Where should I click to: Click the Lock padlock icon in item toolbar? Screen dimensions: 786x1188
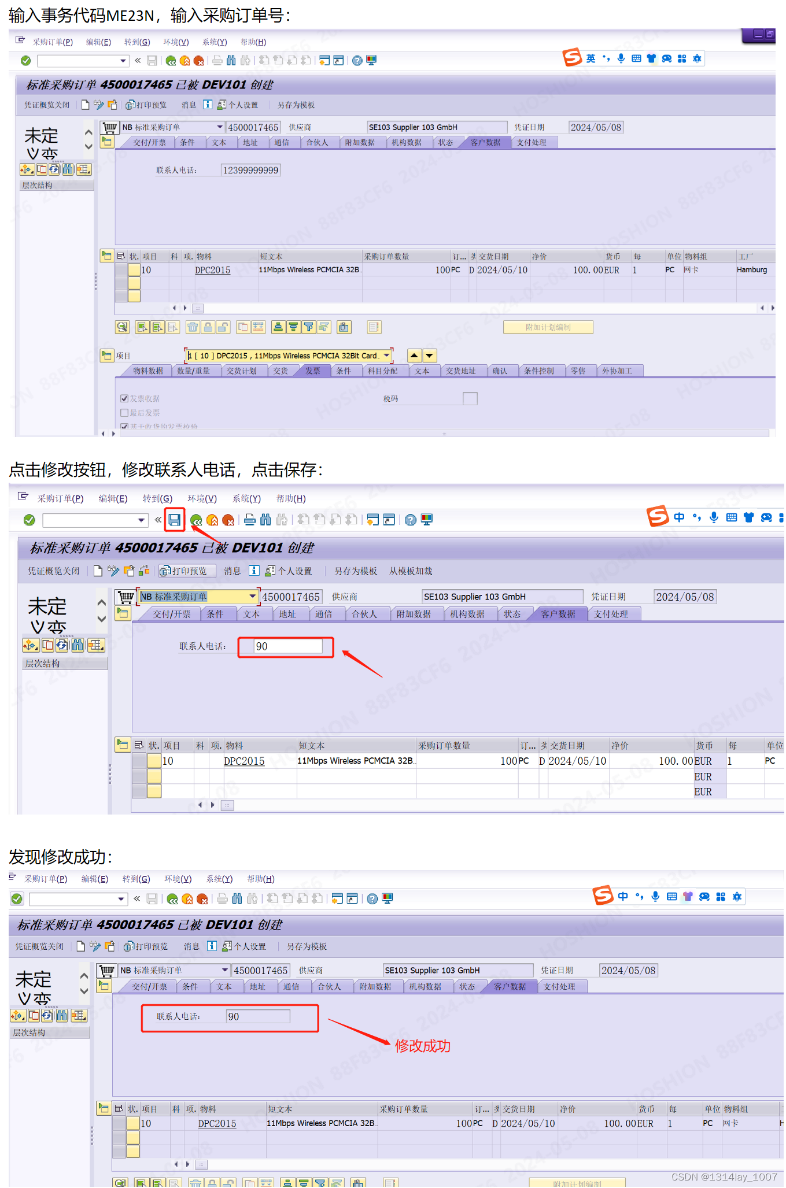(x=208, y=327)
